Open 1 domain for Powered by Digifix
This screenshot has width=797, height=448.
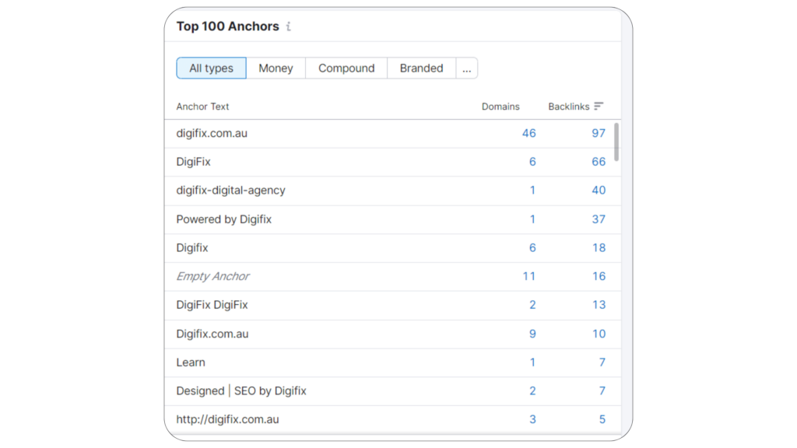532,219
